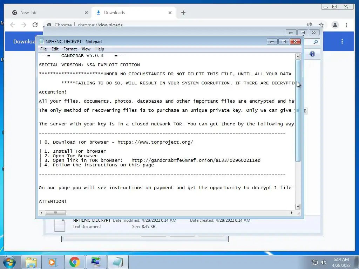359x269 pixels.
Task: Close the Explorer window behind Notepad
Action: pos(314,33)
